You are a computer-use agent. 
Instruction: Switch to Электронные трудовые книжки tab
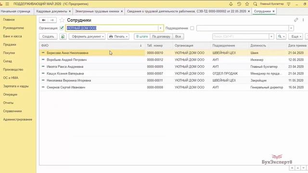pyautogui.click(x=97, y=12)
